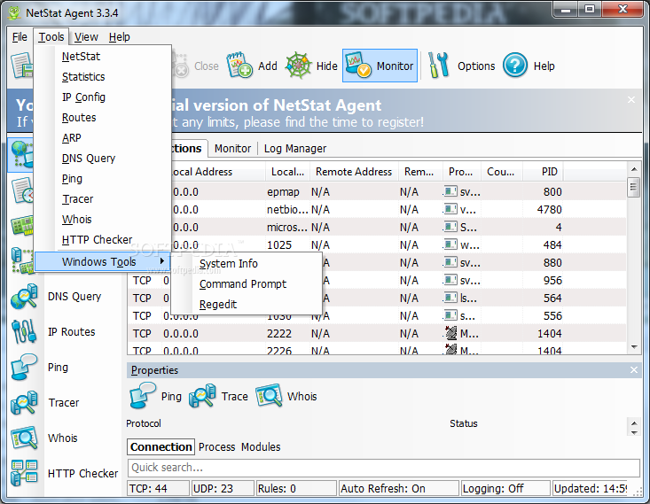
Task: Close the trial version banner
Action: click(630, 100)
